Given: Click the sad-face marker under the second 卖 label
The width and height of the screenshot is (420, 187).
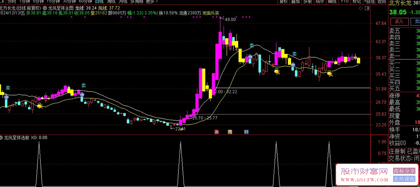Looking at the screenshot, I should [81, 94].
